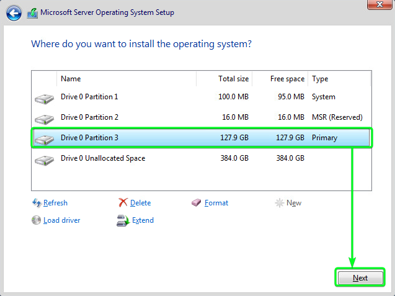Choose the Delete link
The width and height of the screenshot is (395, 296).
pos(141,203)
